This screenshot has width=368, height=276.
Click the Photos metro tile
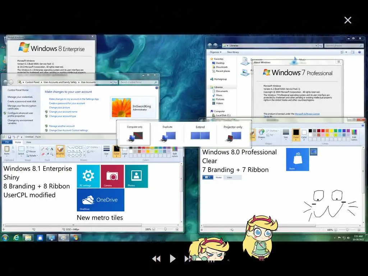(136, 176)
